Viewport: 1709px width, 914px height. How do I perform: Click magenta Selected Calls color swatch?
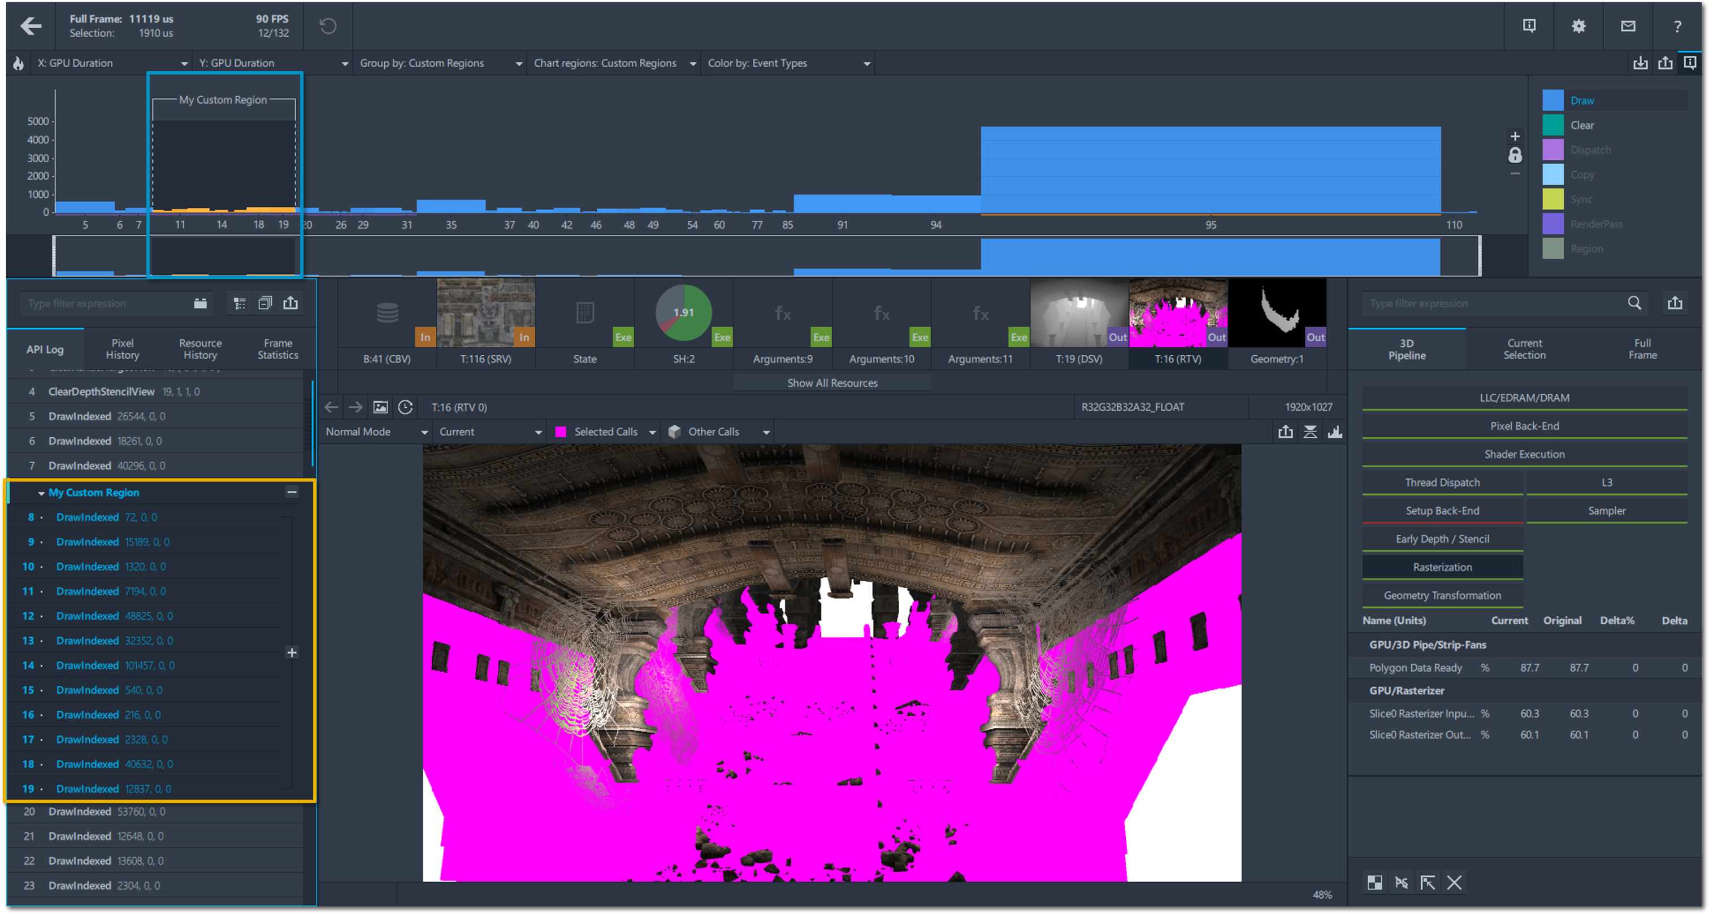click(561, 432)
